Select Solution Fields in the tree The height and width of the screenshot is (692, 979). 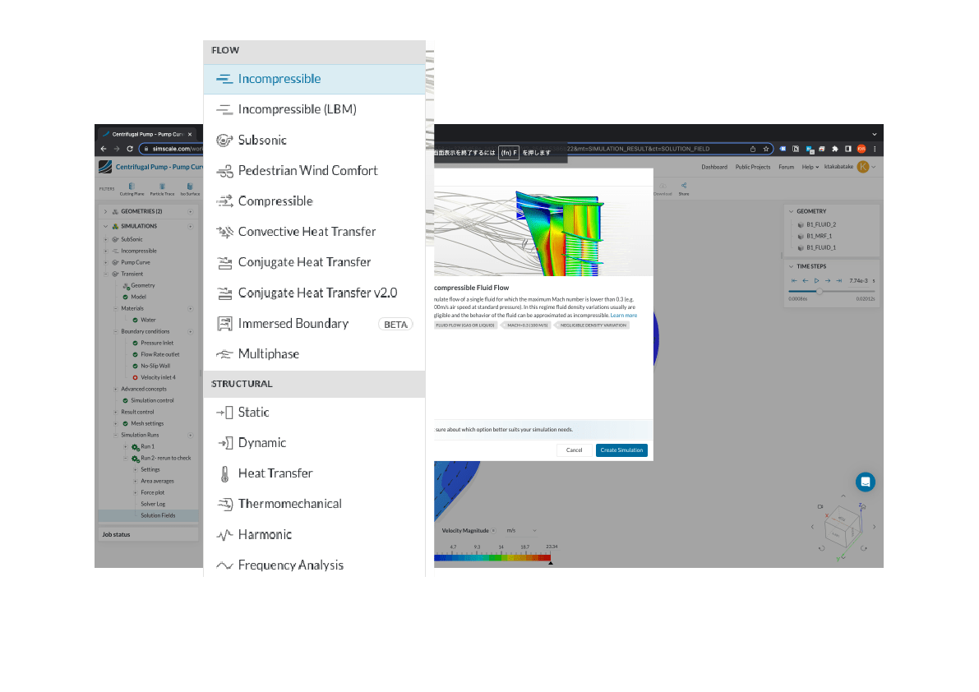click(x=157, y=515)
